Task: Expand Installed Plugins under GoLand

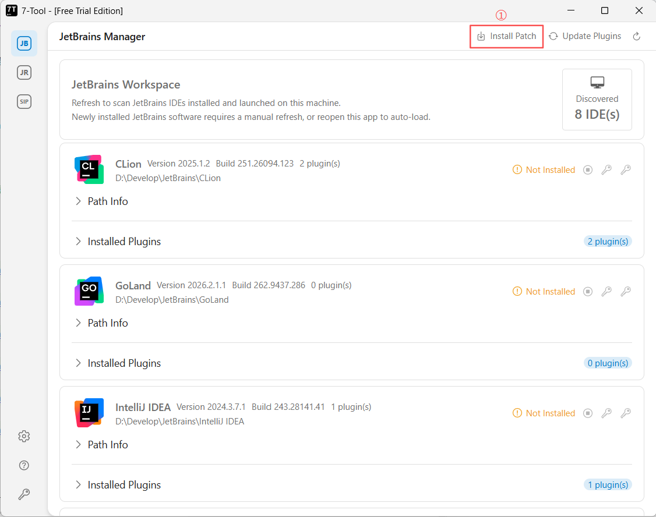Action: click(x=118, y=363)
